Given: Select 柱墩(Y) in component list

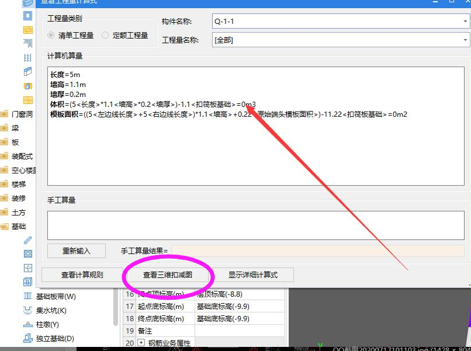Looking at the screenshot, I should 47,325.
